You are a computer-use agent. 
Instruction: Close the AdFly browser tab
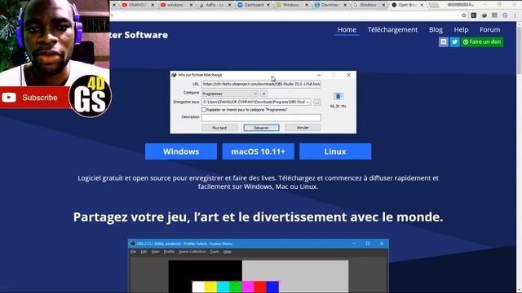pyautogui.click(x=229, y=5)
